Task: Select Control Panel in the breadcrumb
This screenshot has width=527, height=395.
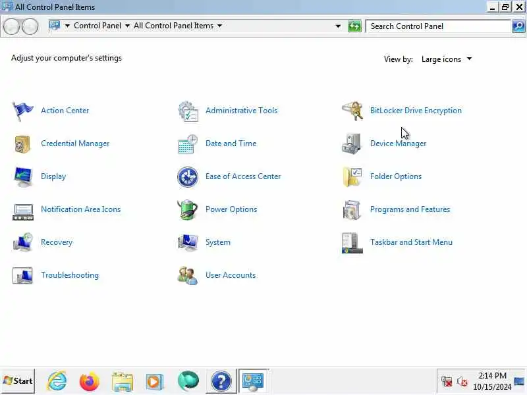Action: [x=97, y=26]
